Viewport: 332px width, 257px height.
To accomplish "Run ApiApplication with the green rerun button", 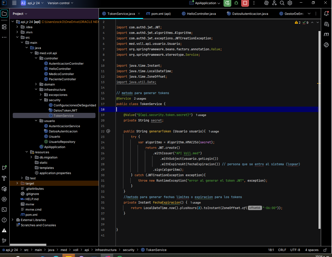I will [x=227, y=3].
